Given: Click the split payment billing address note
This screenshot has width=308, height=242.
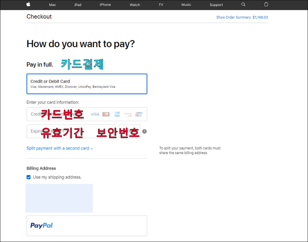Looking at the screenshot, I should (x=190, y=150).
